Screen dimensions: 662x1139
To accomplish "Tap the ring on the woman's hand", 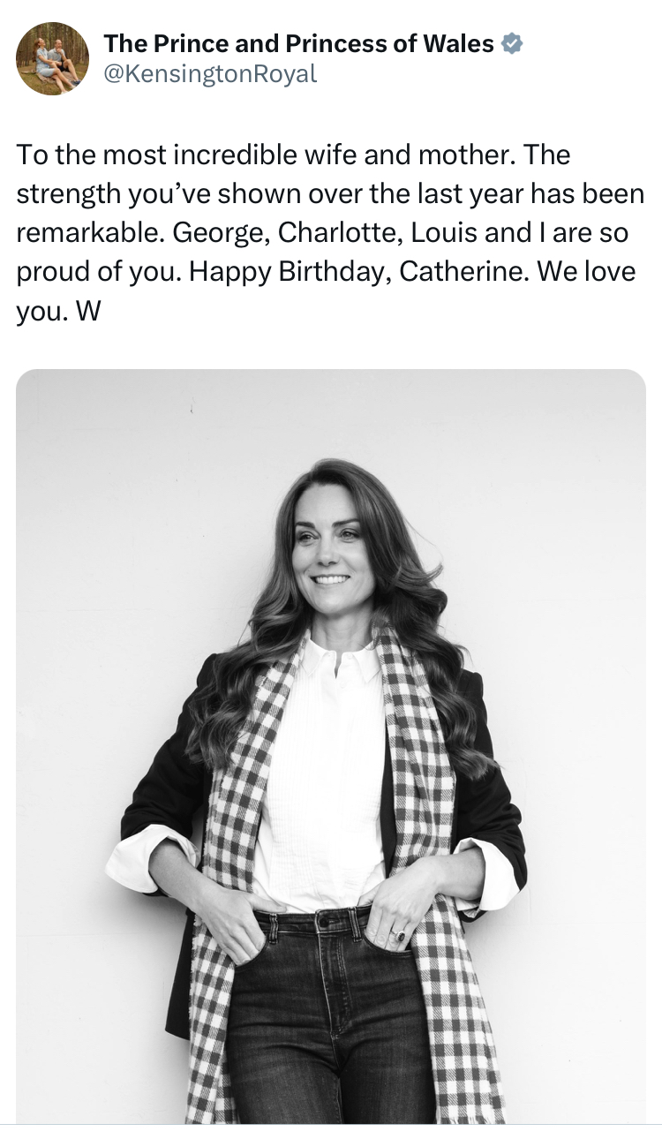I will point(397,935).
